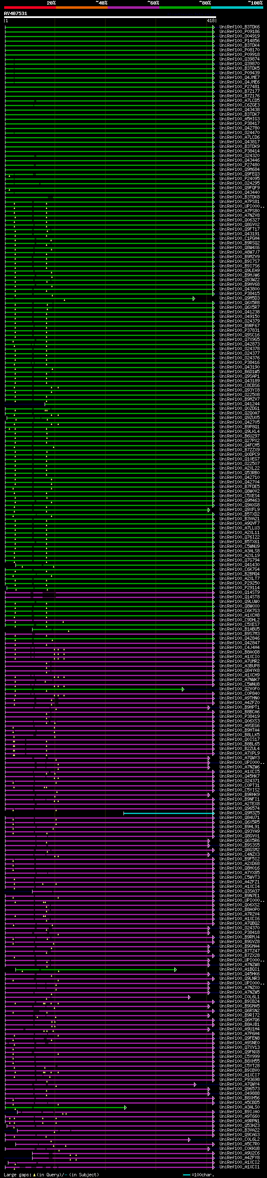Click the UniRef100_Q06327 label
The image size is (267, 1178).
[x=239, y=220]
